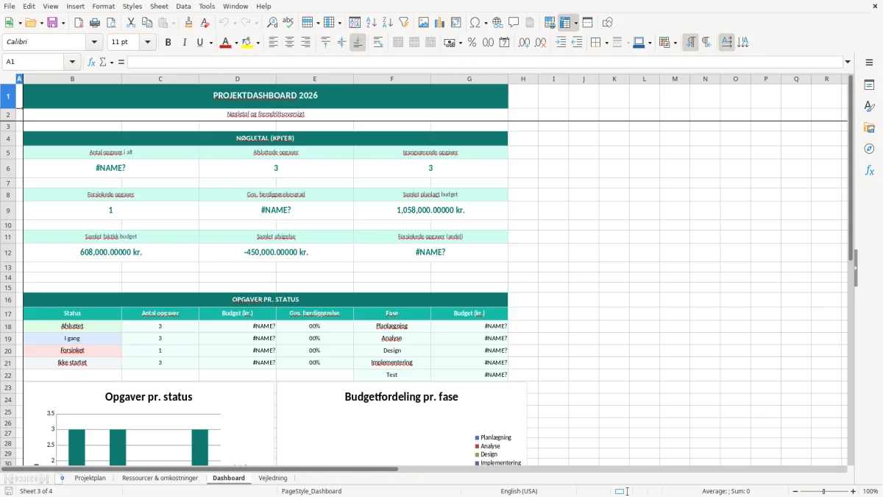
Task: Open the Draw Functions shapes icon
Action: 608,23
